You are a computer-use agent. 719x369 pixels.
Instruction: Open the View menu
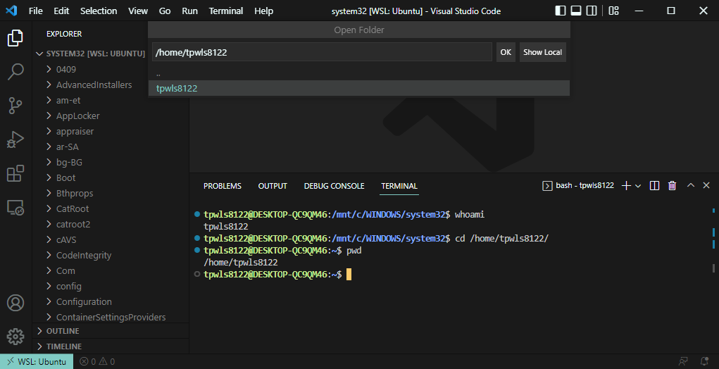click(x=138, y=11)
